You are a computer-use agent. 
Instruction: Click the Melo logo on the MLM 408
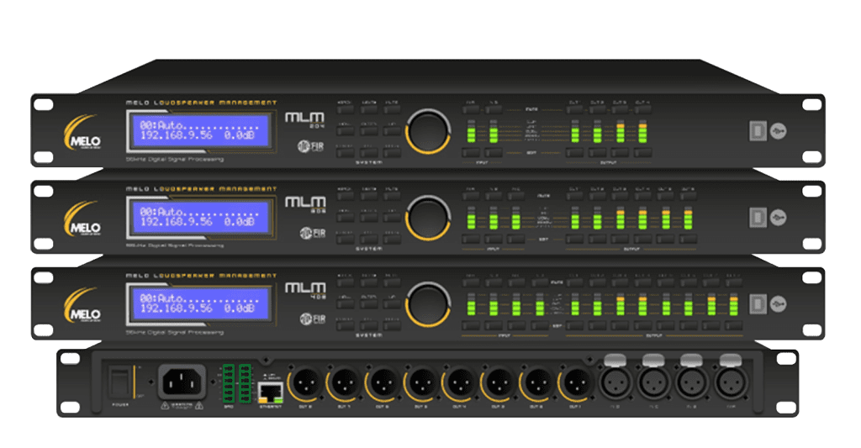pos(82,306)
